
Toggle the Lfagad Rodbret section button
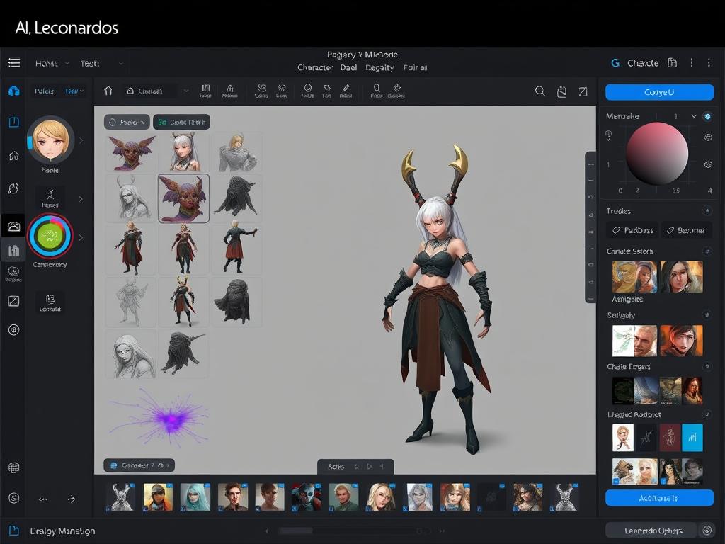(707, 414)
